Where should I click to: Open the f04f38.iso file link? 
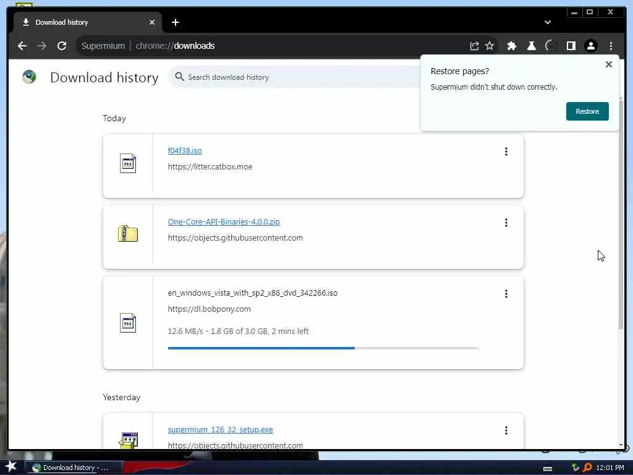click(x=185, y=151)
